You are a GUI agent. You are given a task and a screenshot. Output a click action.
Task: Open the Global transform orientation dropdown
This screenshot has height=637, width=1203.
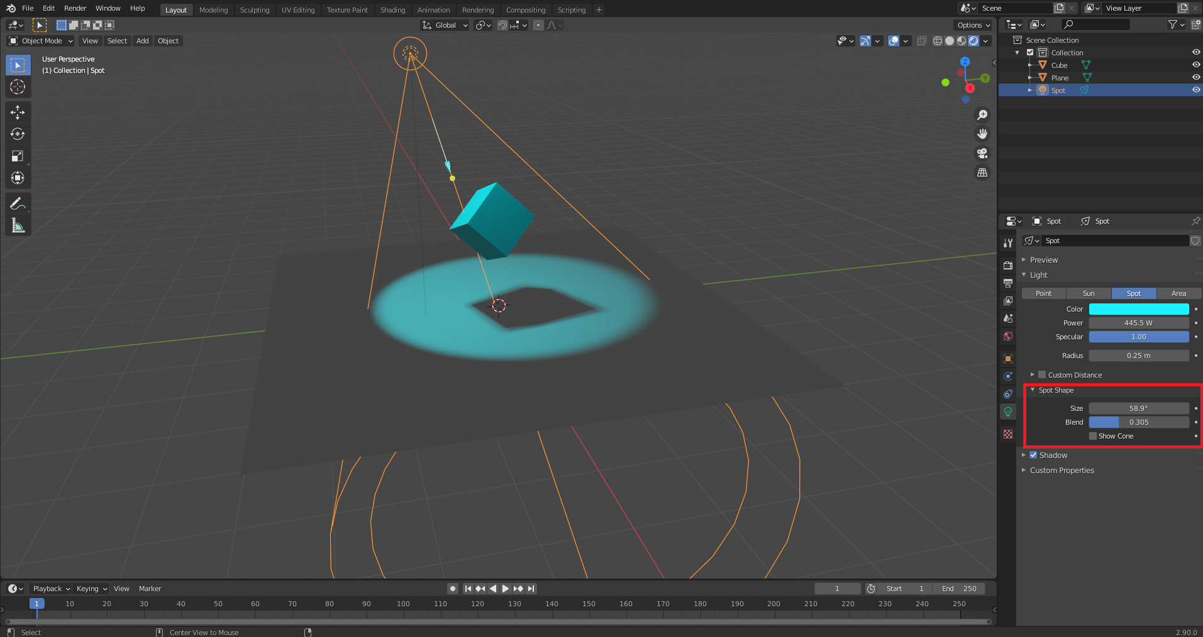point(445,25)
